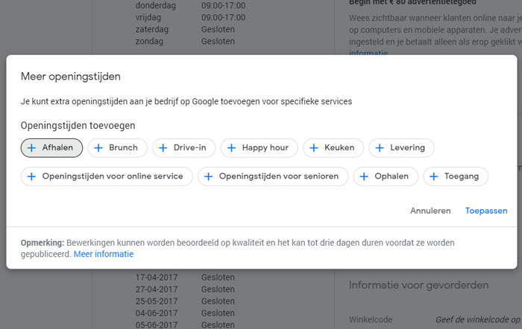Click 'Winkelcode' label in background page
This screenshot has height=329, width=522.
371,319
